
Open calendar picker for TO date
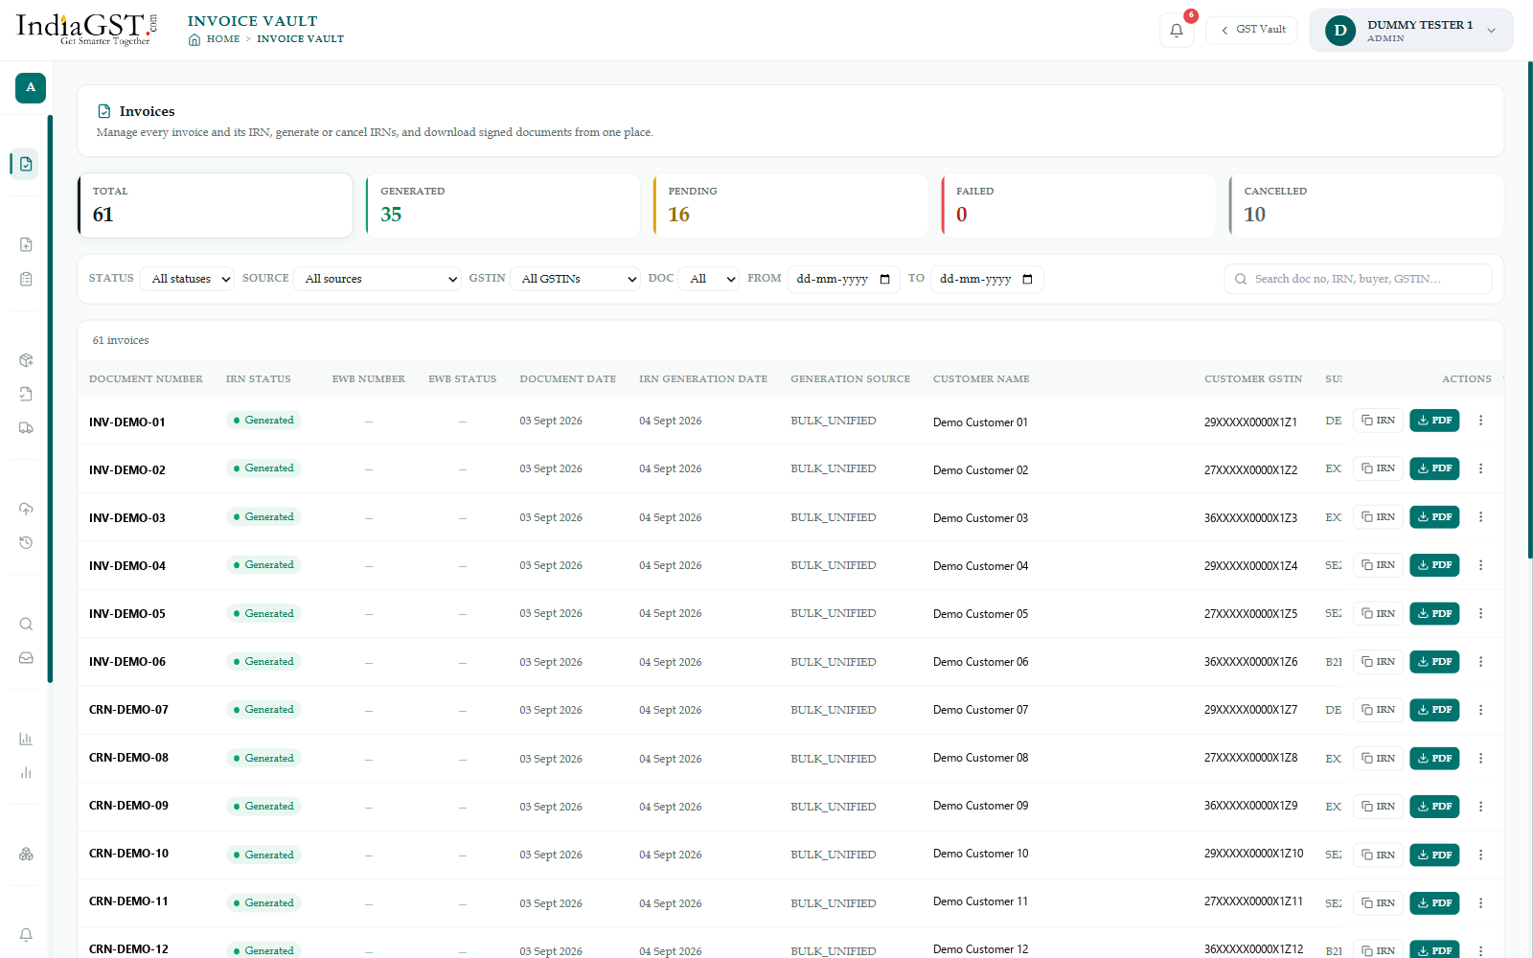(x=1027, y=280)
